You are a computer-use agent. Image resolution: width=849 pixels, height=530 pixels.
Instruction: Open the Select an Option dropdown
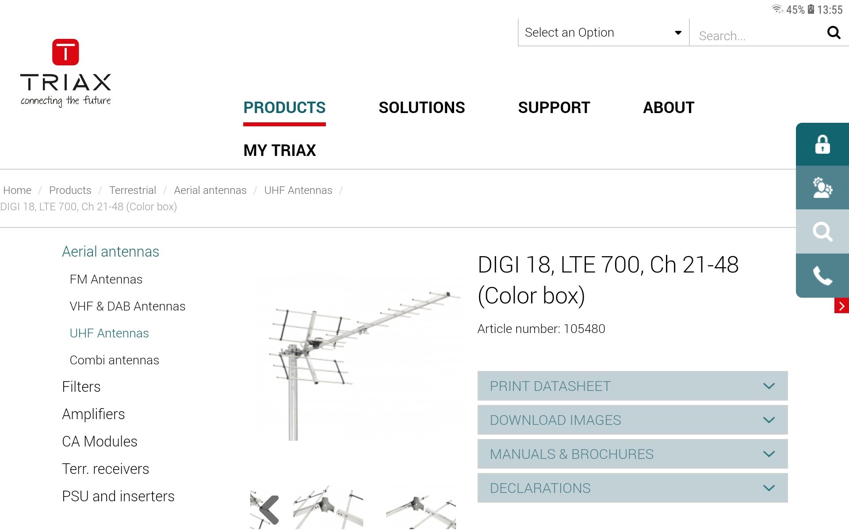click(604, 32)
